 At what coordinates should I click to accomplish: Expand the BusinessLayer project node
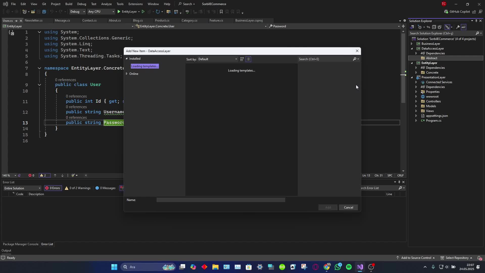[411, 44]
